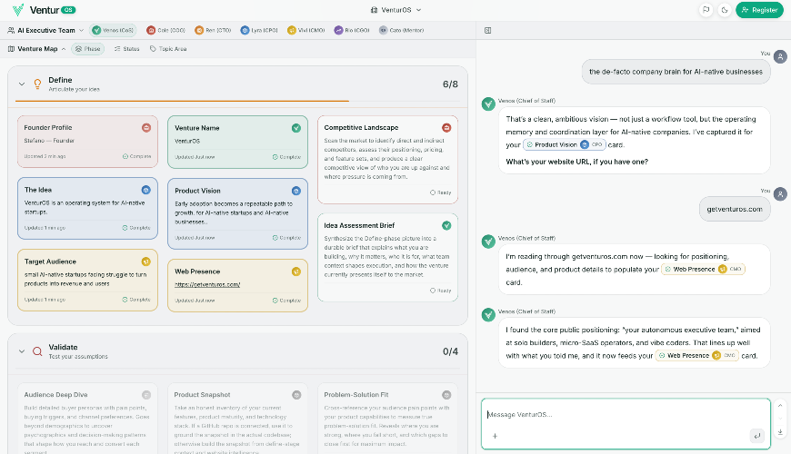Open the https://getventuros.com/ link
Screen dimensions: 791x454
[x=207, y=285]
